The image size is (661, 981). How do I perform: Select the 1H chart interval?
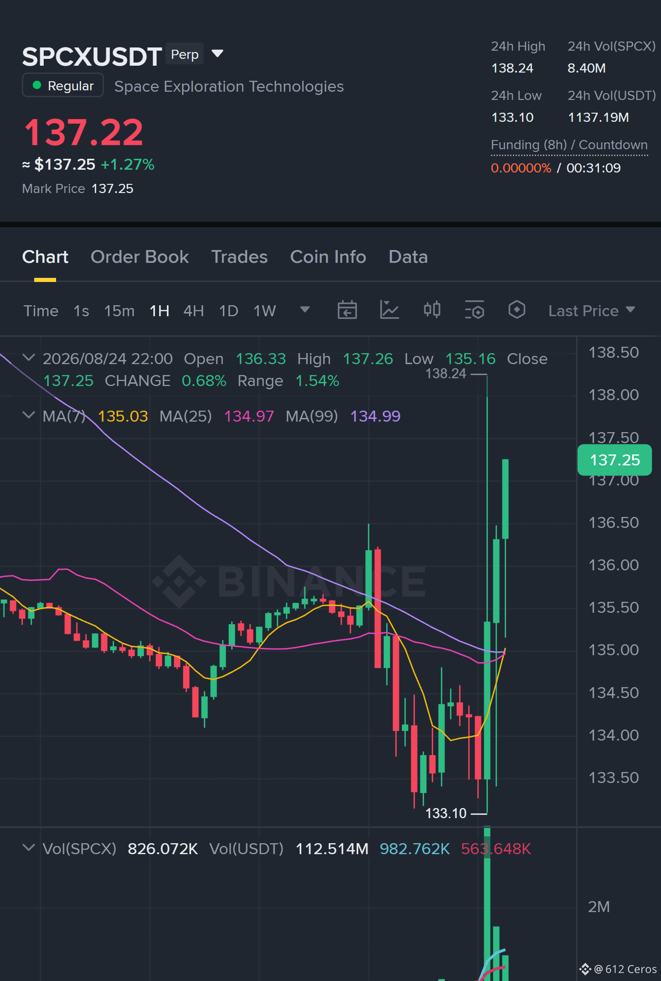(x=160, y=311)
